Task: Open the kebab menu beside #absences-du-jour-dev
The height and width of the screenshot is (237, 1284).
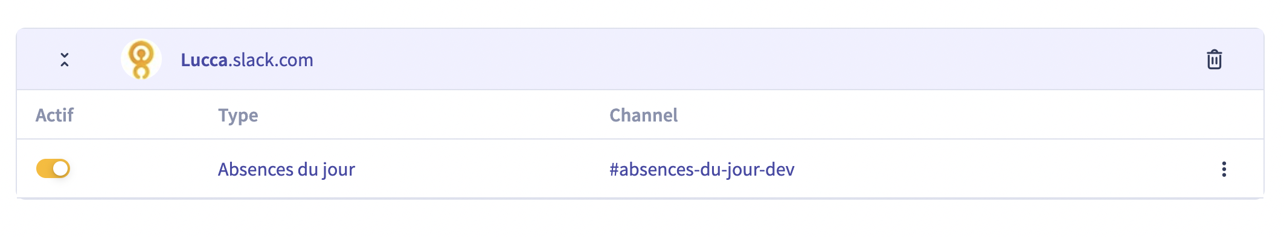Action: (1224, 169)
